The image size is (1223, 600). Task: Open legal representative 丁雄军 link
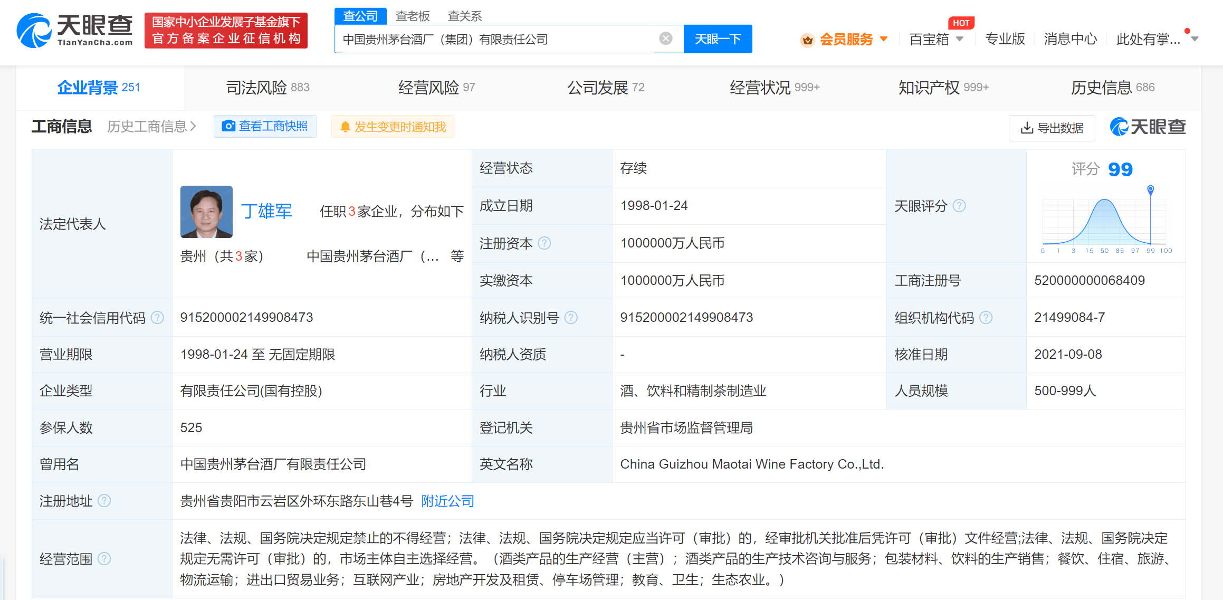[x=266, y=212]
